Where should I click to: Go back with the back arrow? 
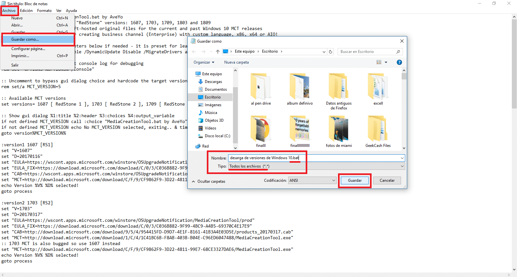coord(194,52)
